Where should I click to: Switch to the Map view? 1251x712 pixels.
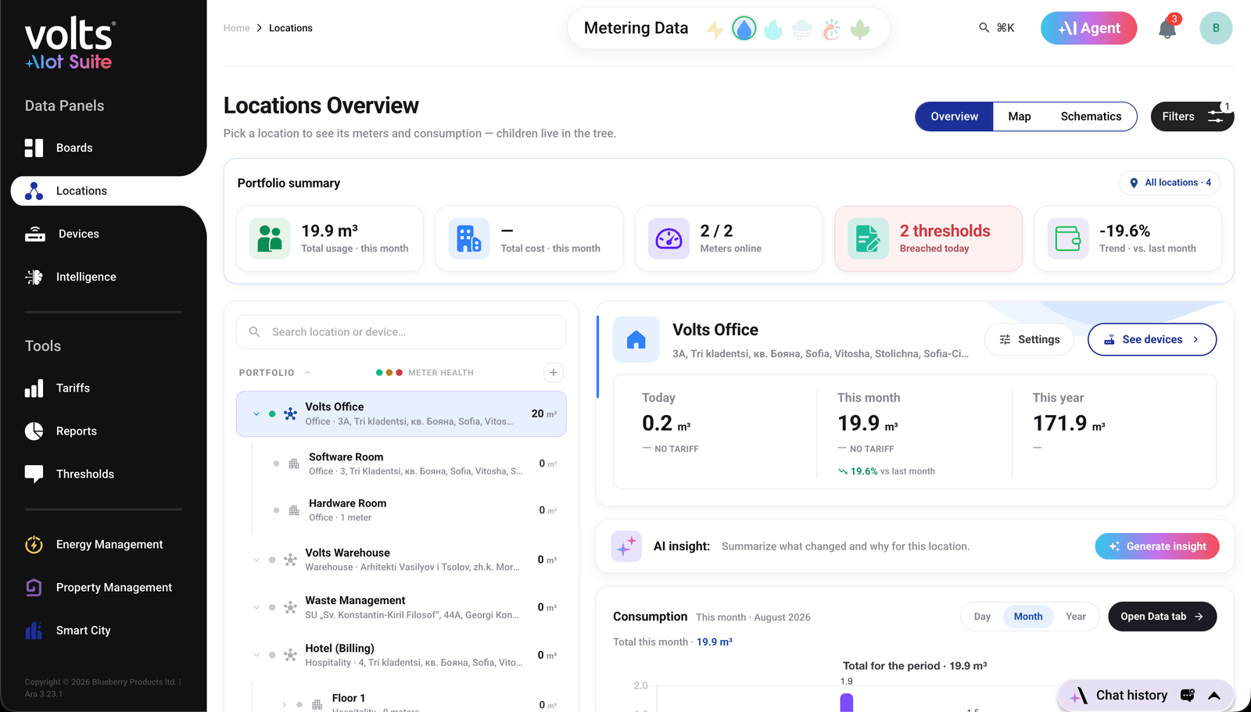pyautogui.click(x=1020, y=116)
